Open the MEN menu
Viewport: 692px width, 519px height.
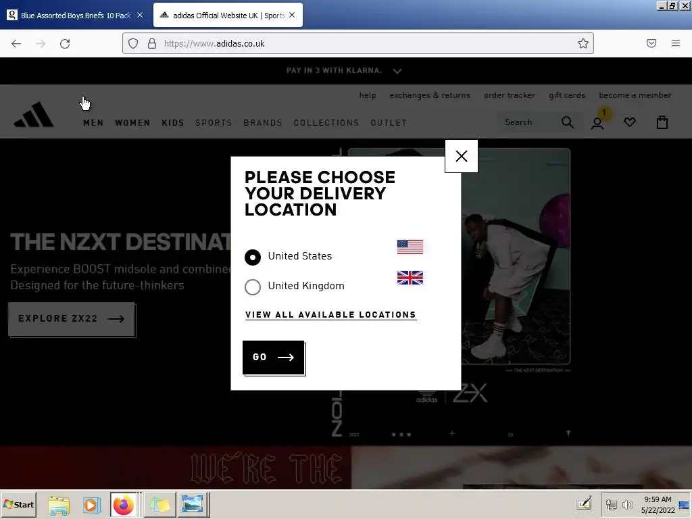click(93, 123)
